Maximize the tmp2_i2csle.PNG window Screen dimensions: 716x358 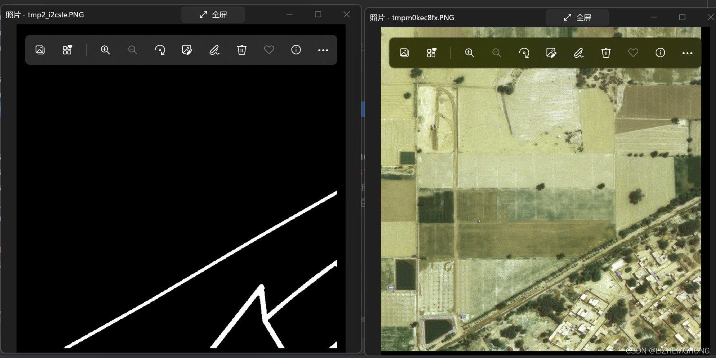coord(318,14)
